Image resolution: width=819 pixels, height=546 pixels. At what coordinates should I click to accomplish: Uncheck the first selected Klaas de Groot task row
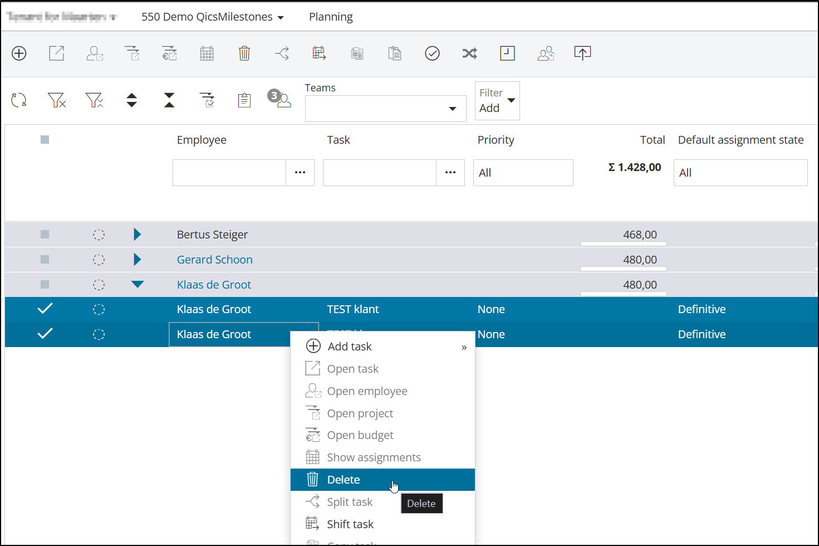pos(45,309)
